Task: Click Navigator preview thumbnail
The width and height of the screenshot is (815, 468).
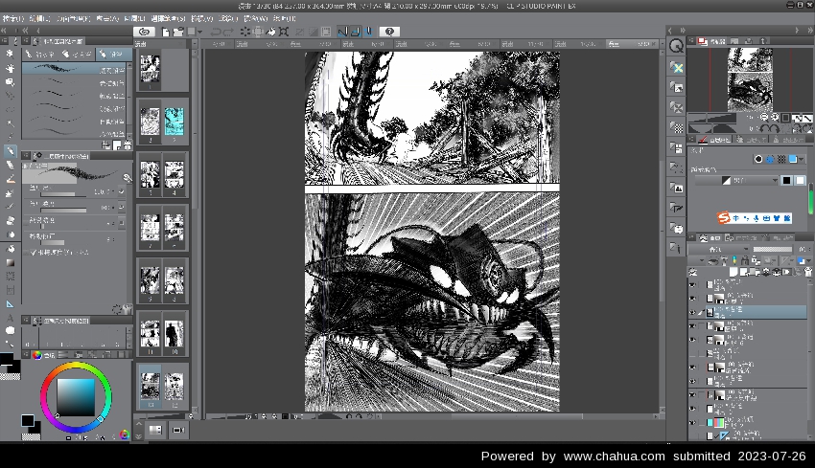Action: coord(750,79)
